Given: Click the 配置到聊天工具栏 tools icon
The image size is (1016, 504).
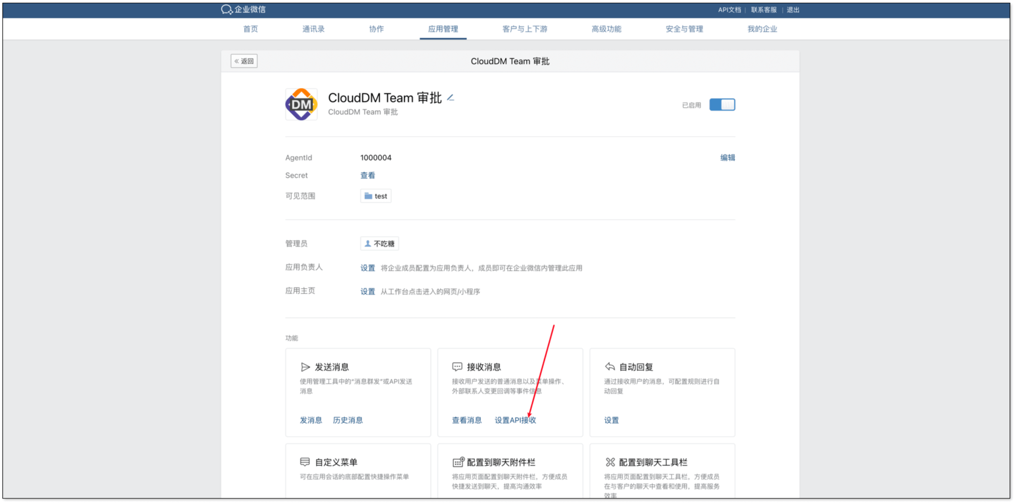Looking at the screenshot, I should (x=610, y=462).
